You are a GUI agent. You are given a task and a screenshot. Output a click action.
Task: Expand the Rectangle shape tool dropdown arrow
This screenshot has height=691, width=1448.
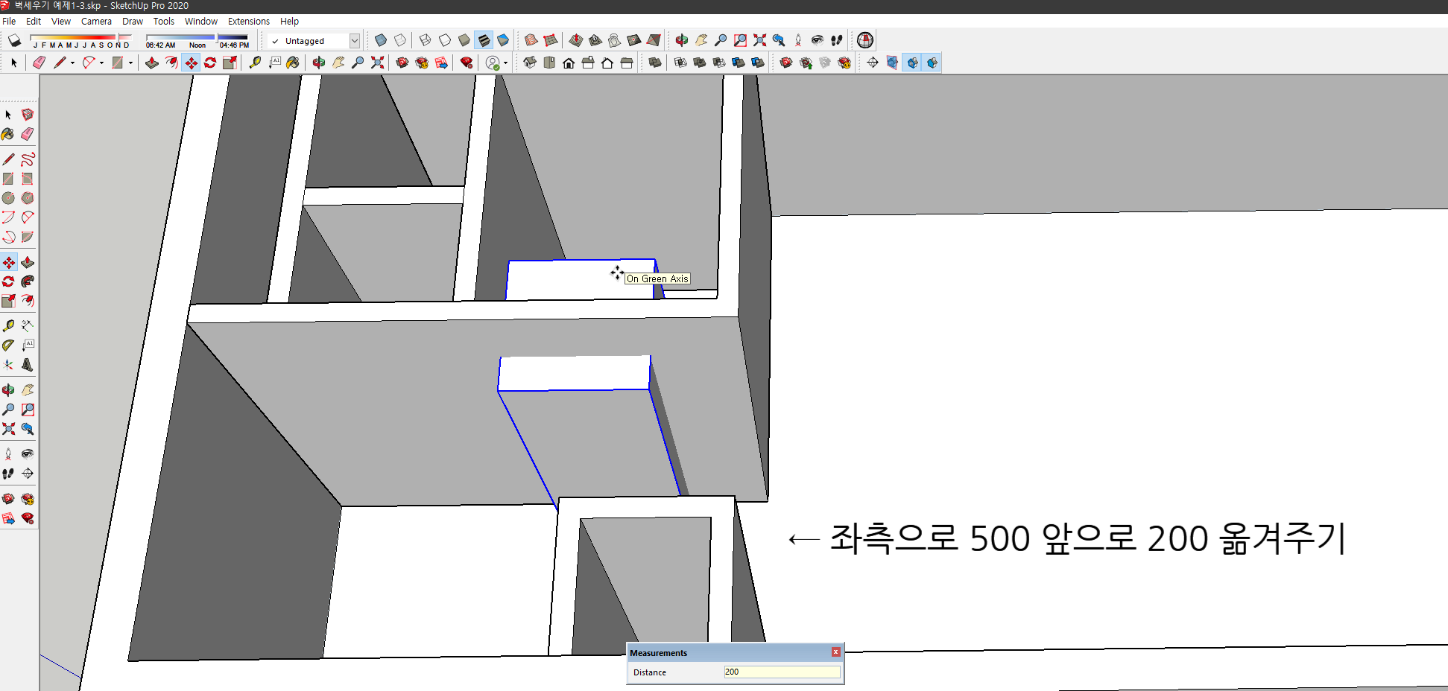[130, 63]
